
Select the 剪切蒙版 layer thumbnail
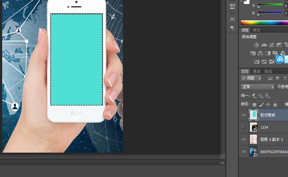coord(253,115)
